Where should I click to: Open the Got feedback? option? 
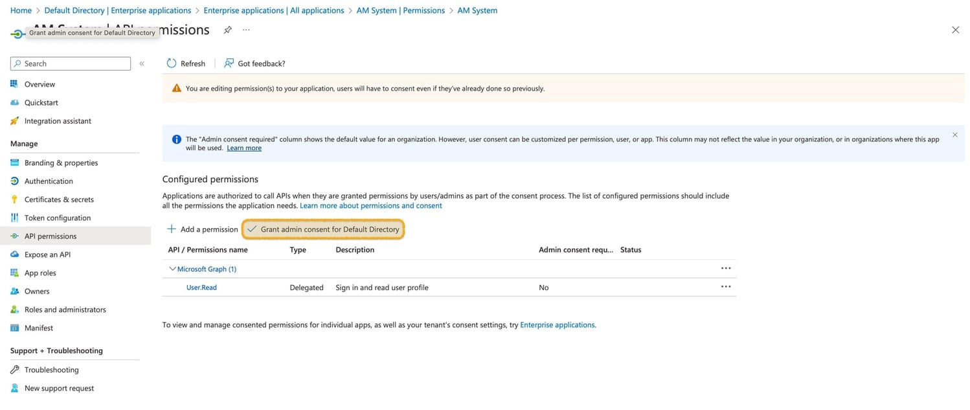click(254, 63)
